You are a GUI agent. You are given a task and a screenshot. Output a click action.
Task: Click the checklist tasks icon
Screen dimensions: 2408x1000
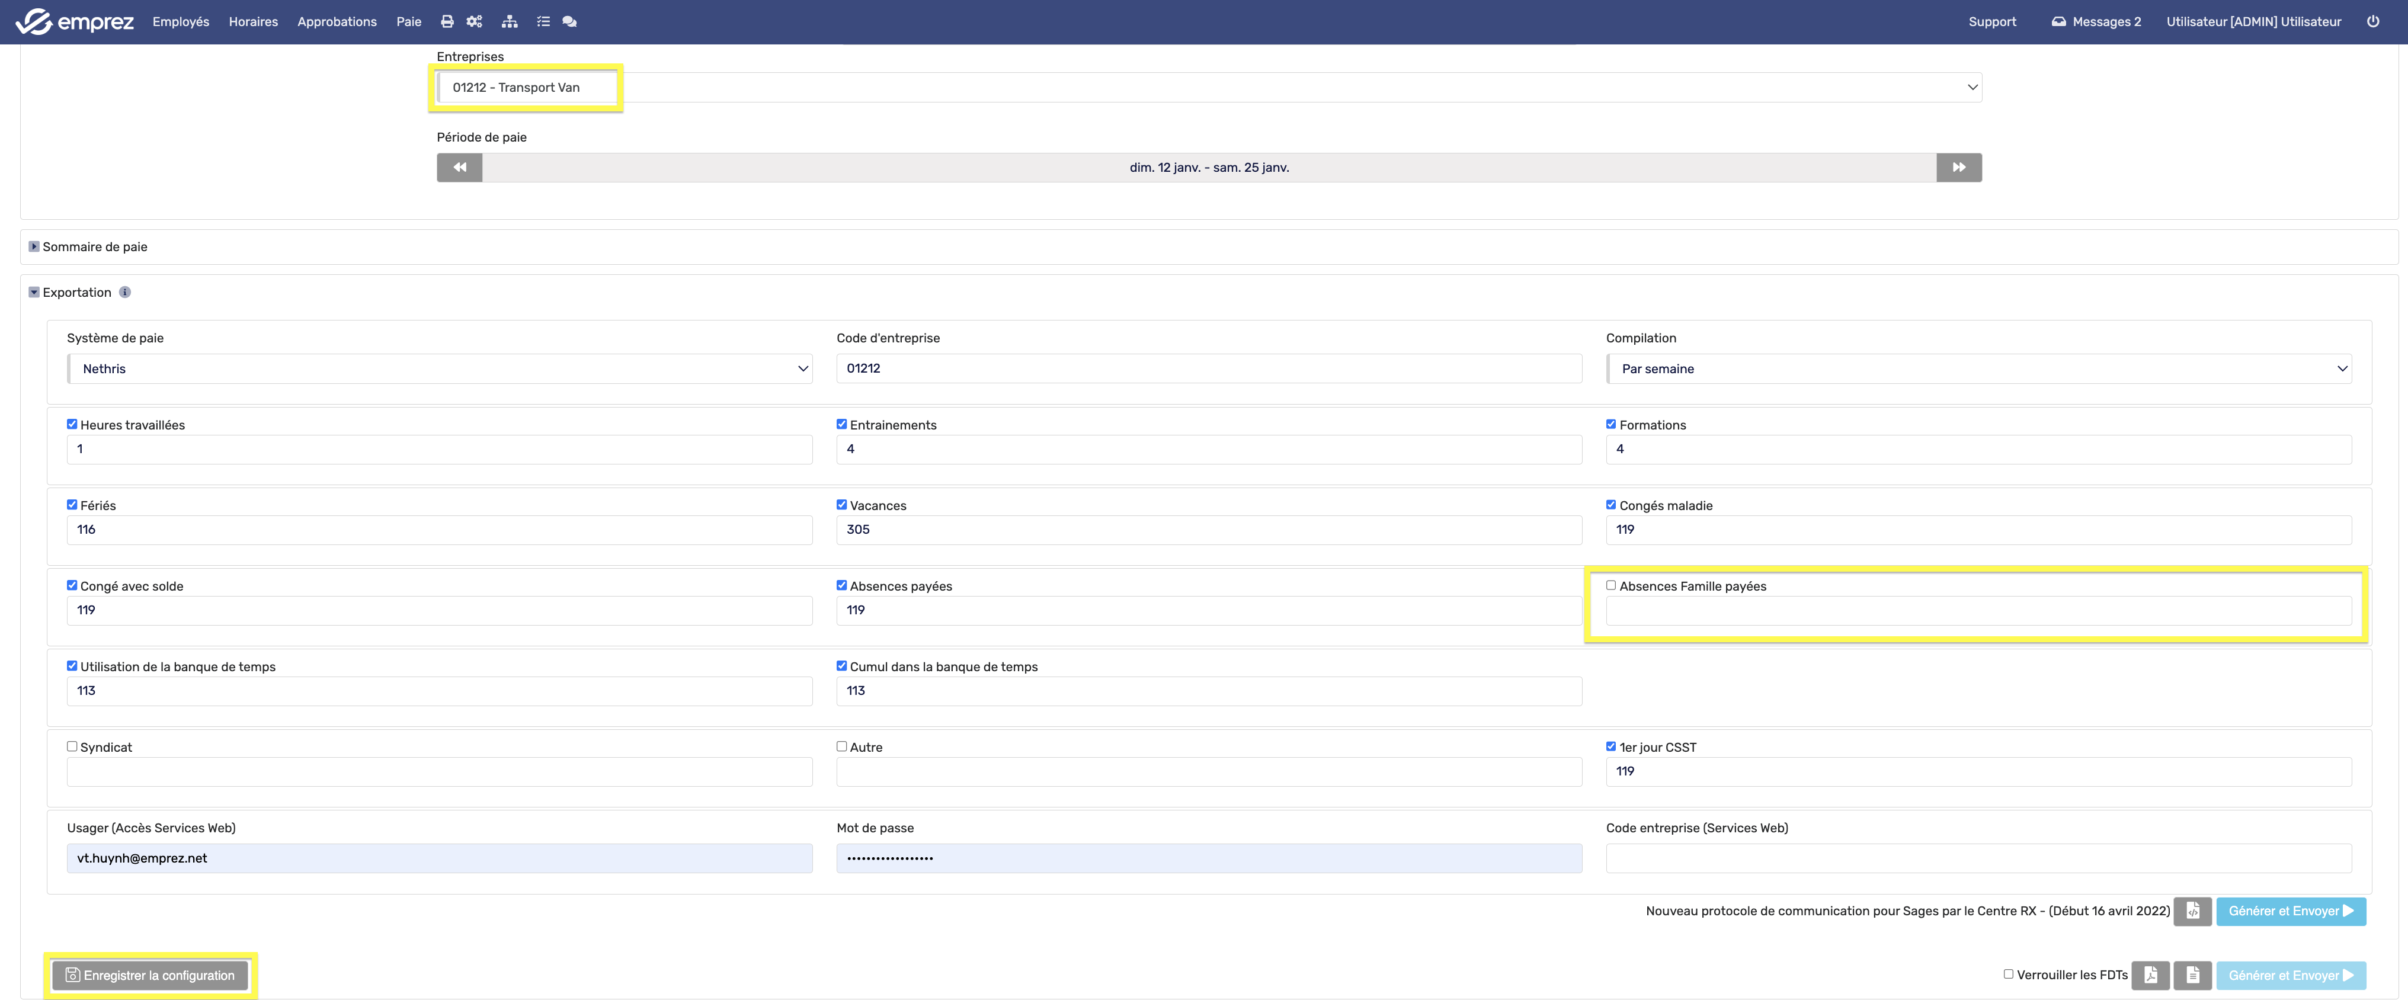[x=543, y=21]
